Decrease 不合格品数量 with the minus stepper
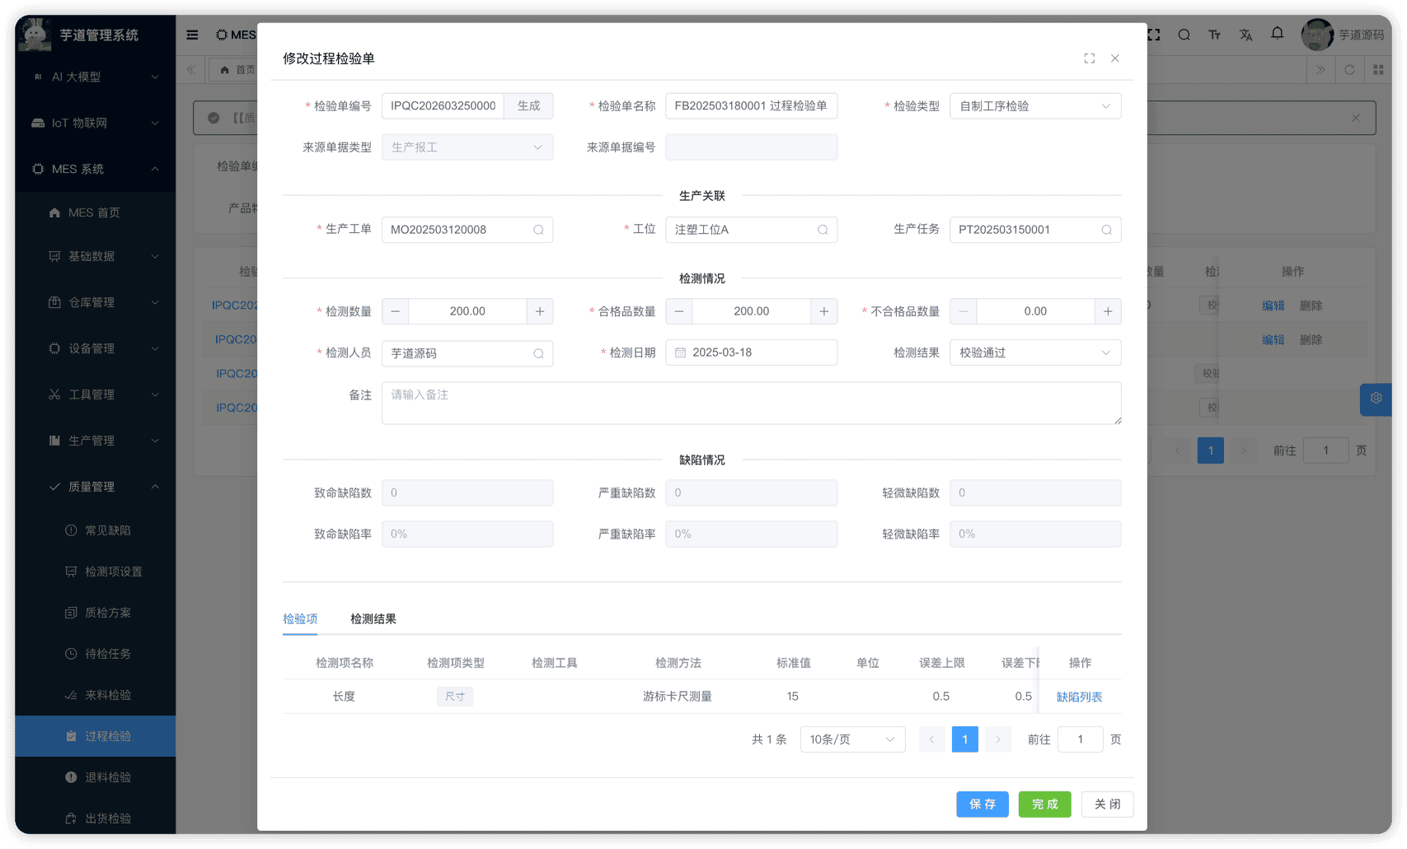1407x849 pixels. [963, 311]
